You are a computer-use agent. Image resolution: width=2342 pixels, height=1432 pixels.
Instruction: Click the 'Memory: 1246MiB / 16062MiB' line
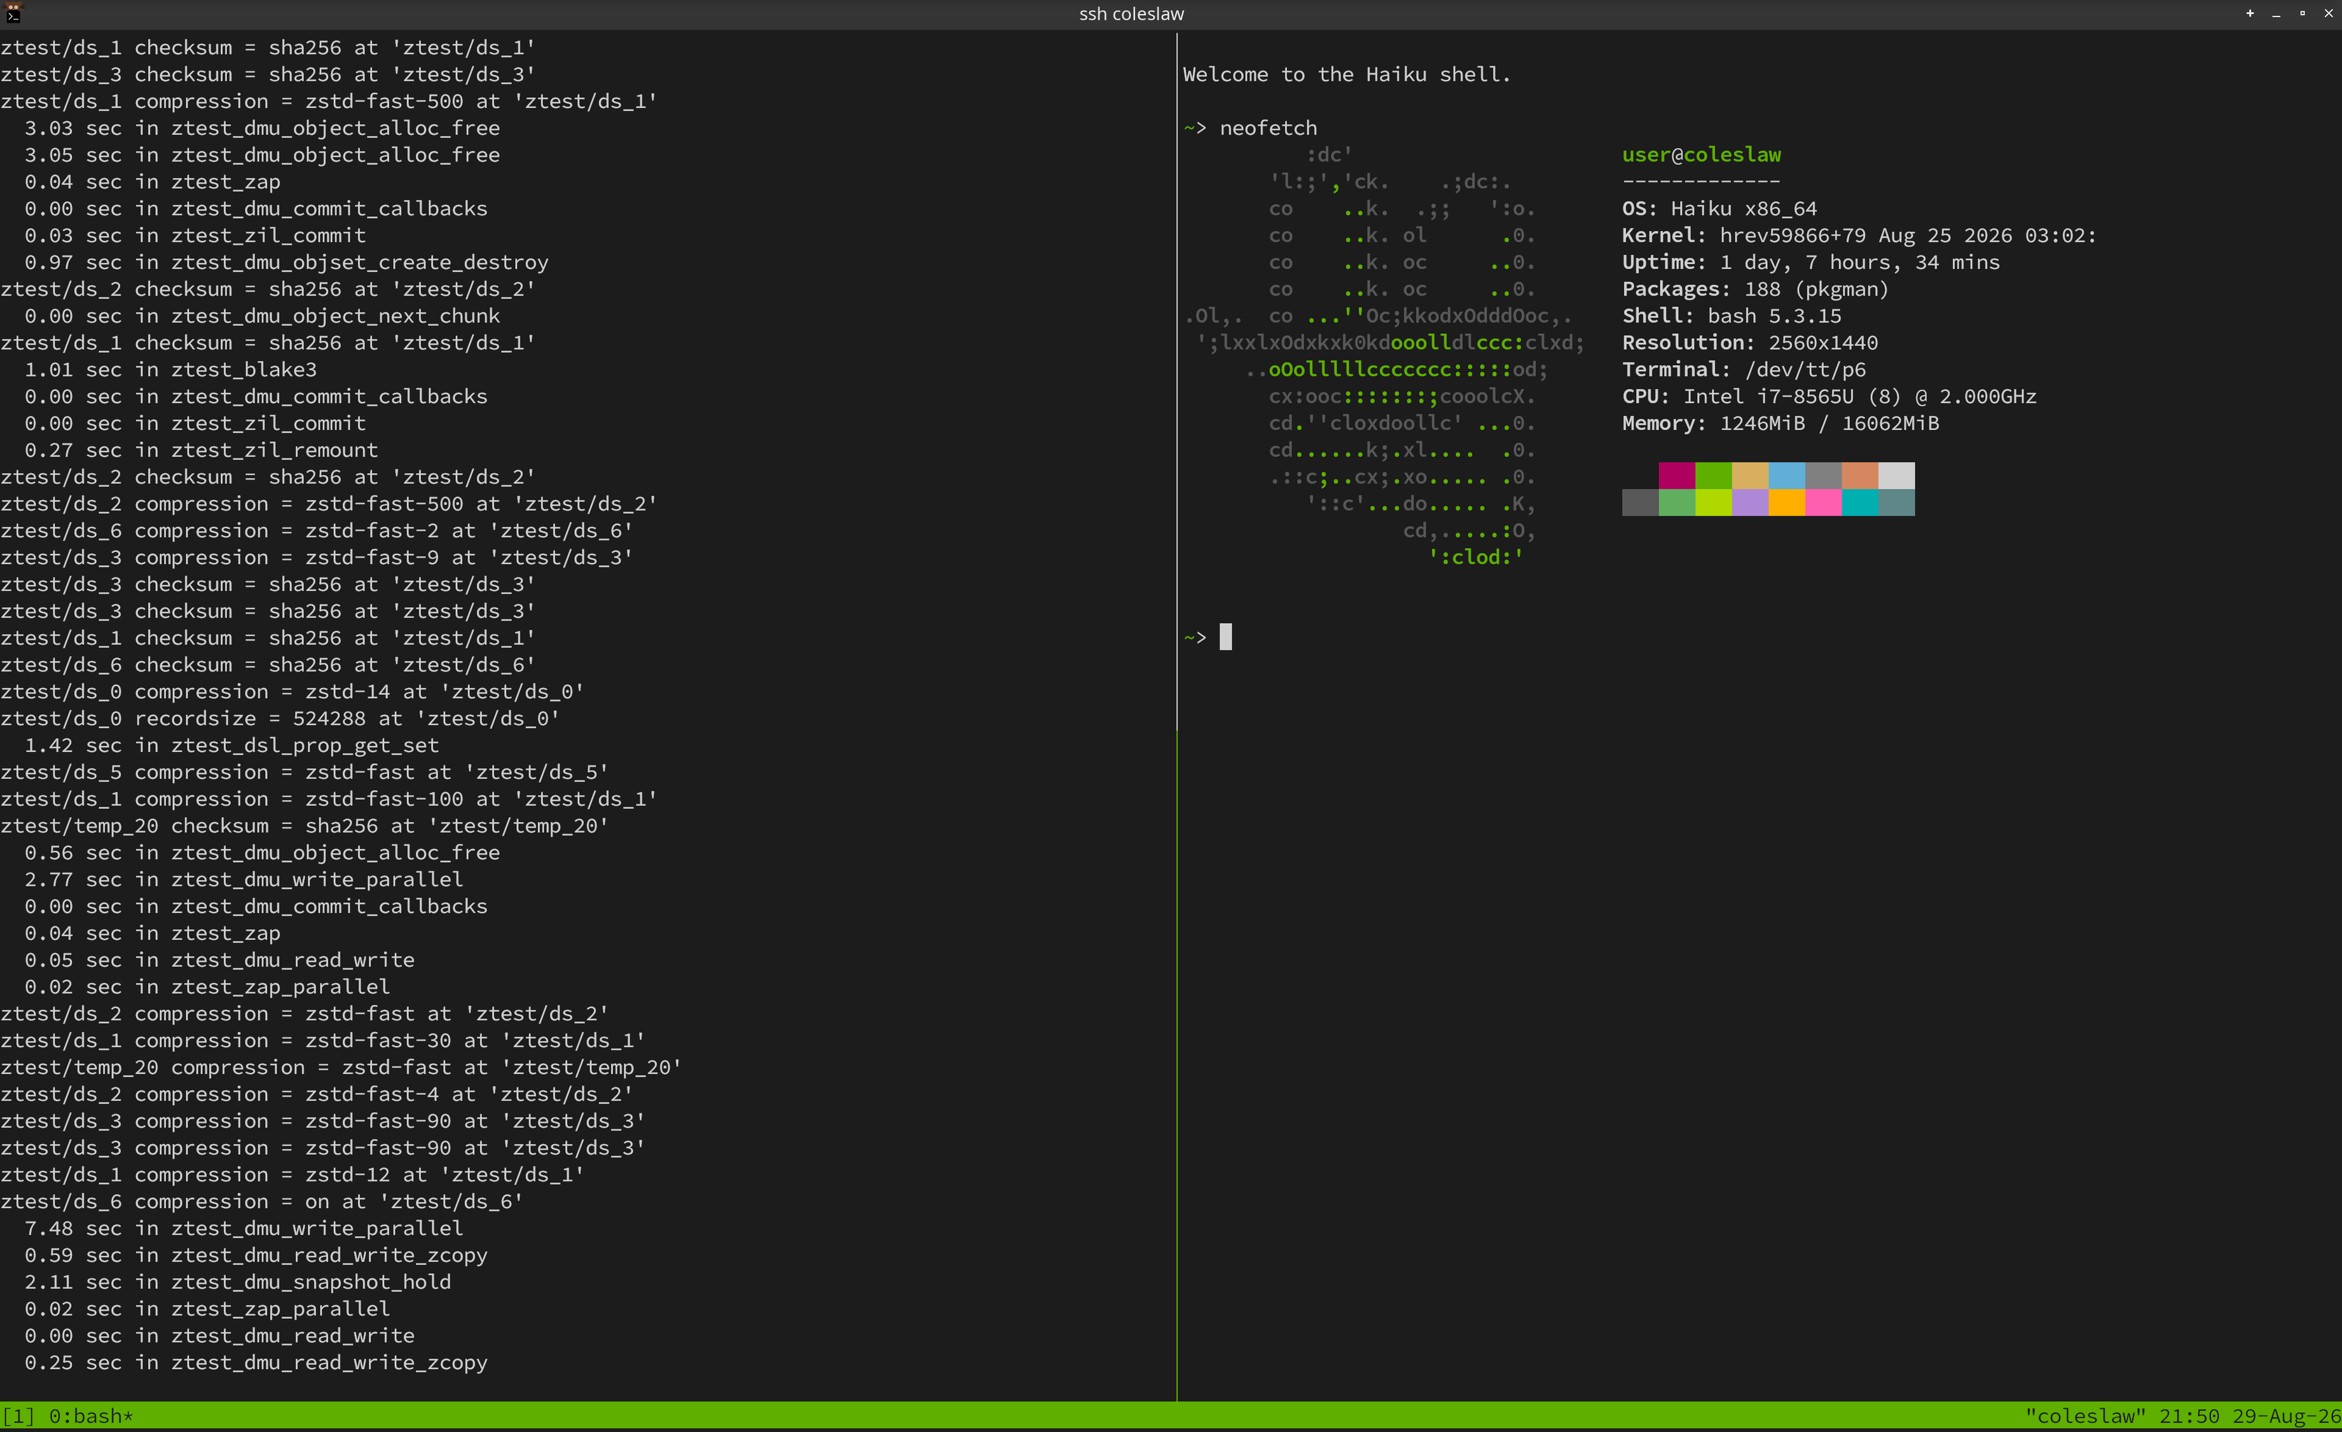[1781, 423]
